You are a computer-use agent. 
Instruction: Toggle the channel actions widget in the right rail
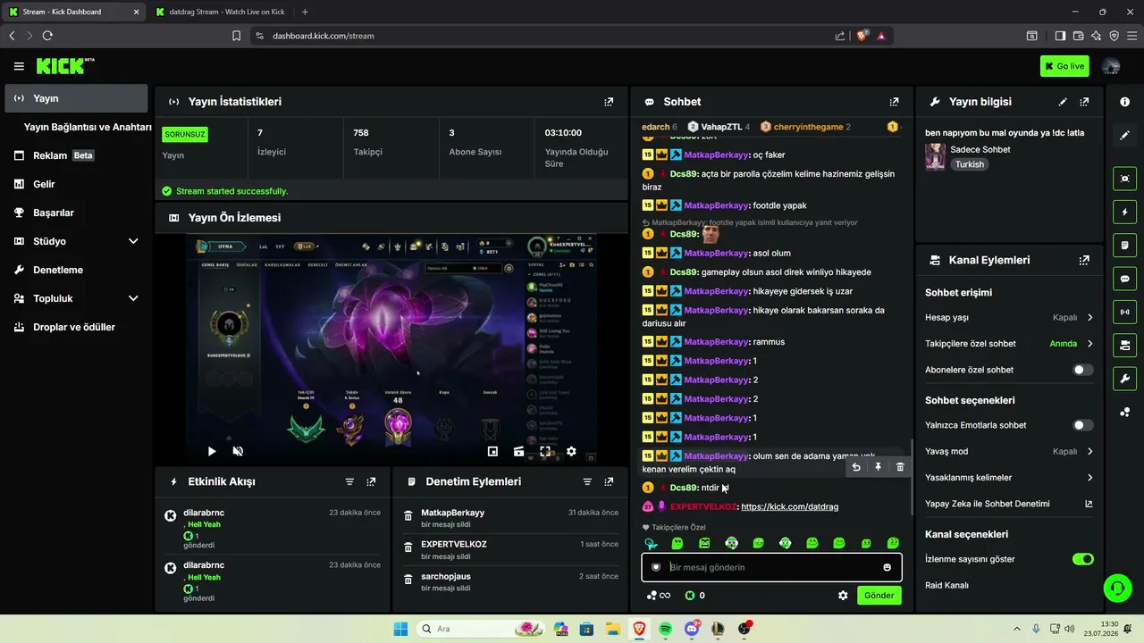(1124, 345)
